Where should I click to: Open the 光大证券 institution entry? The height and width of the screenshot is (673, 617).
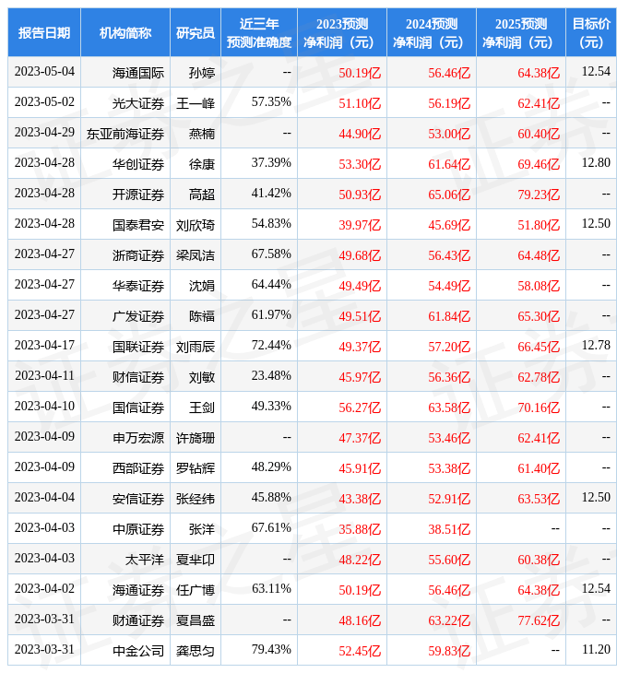click(x=138, y=102)
